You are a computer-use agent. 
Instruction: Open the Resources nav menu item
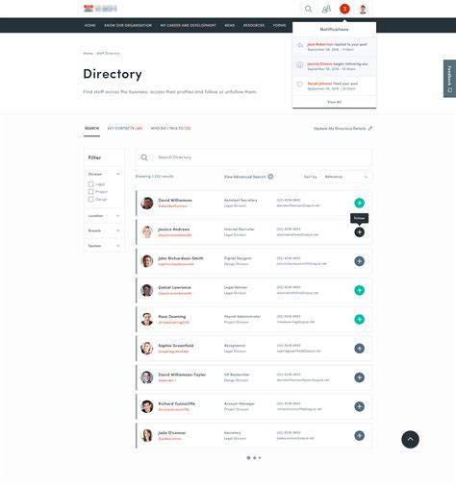[x=254, y=25]
